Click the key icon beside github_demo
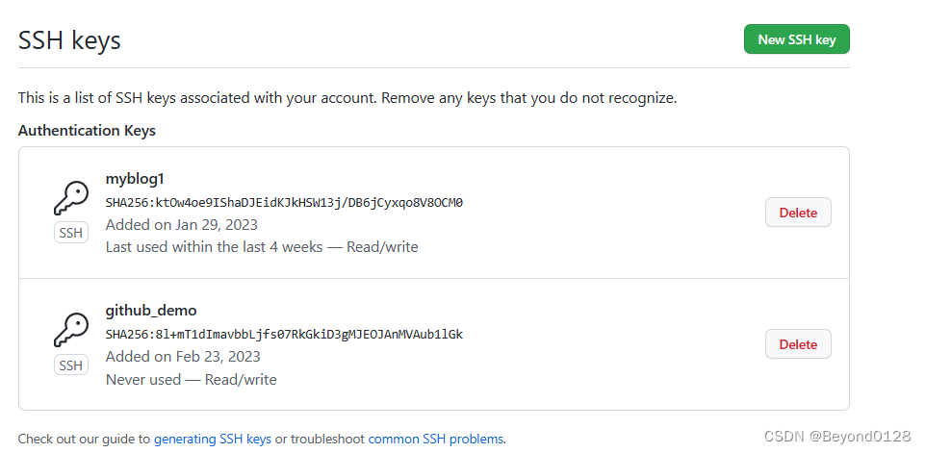 pyautogui.click(x=70, y=331)
